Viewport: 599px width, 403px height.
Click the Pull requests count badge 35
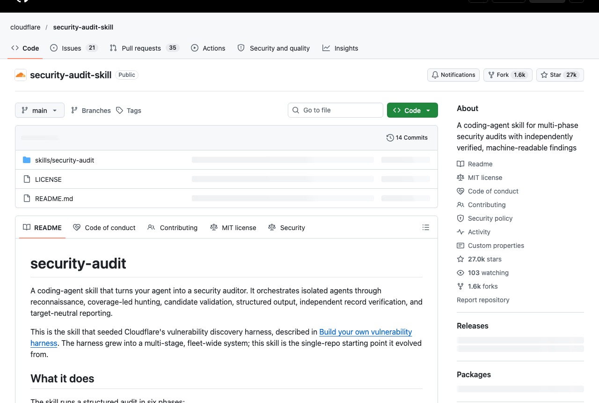click(173, 48)
